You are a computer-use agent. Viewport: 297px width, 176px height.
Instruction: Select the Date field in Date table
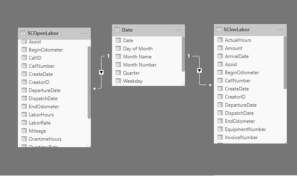(128, 41)
